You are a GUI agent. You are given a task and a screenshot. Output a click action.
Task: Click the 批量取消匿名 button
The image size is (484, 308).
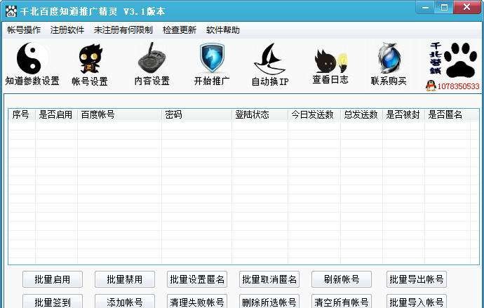(269, 279)
